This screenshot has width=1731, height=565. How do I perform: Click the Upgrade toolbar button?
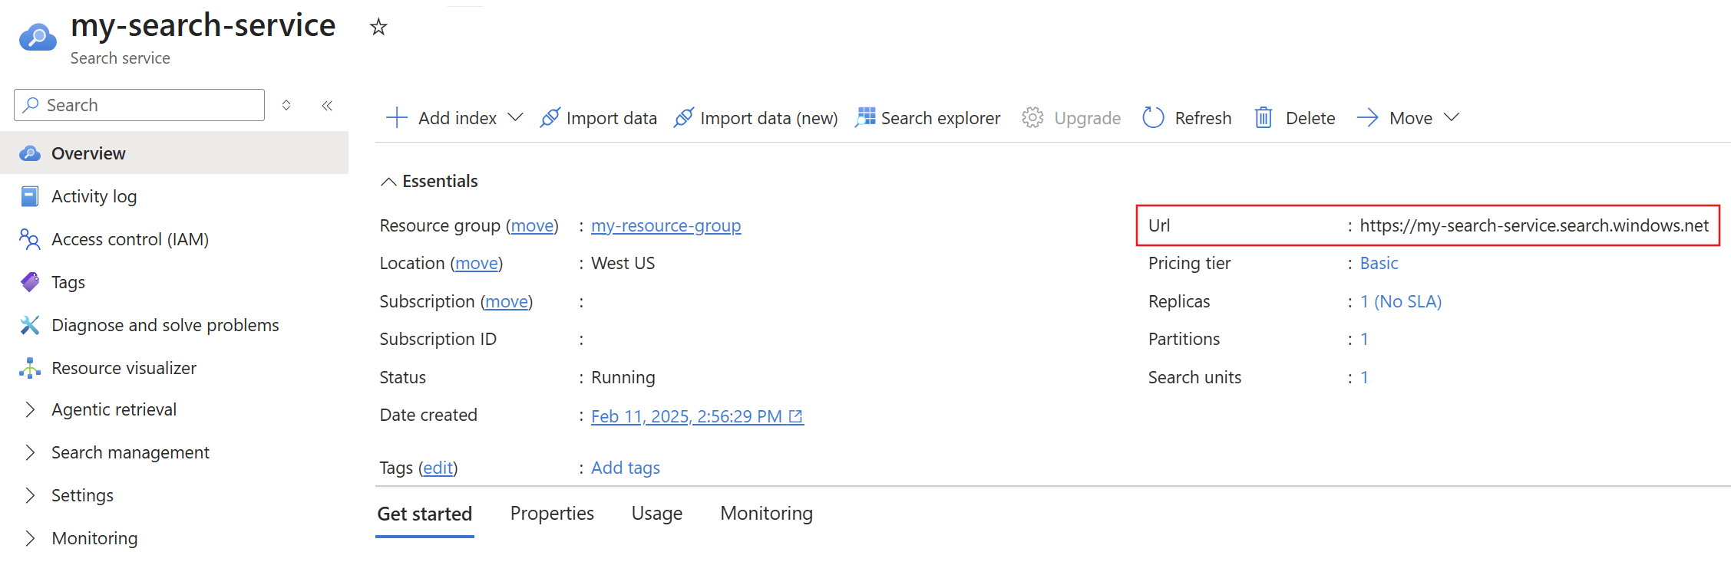pos(1072,118)
